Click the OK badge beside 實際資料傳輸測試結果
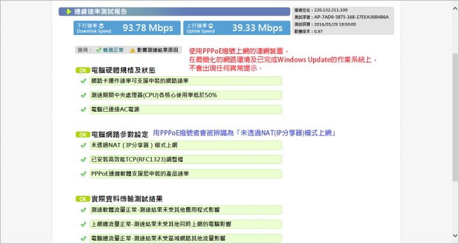 (x=83, y=199)
